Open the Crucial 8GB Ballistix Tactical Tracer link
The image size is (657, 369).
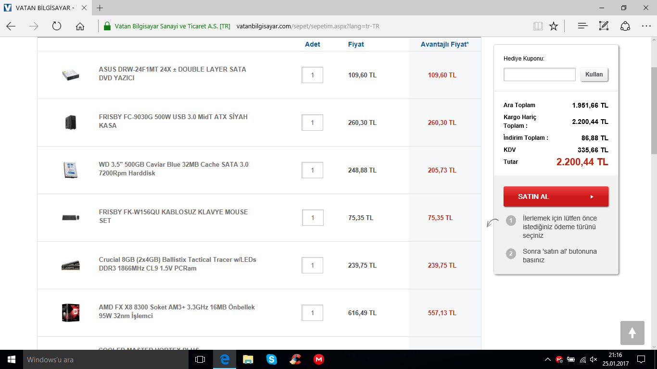pyautogui.click(x=177, y=264)
